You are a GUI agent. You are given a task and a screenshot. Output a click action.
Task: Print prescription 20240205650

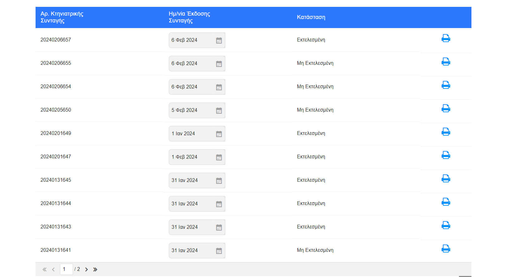coord(446,108)
